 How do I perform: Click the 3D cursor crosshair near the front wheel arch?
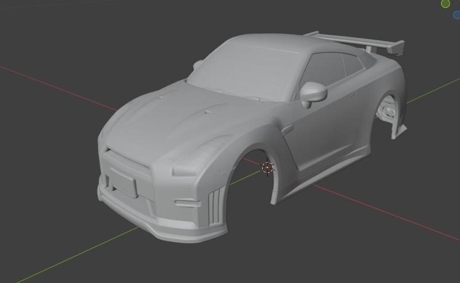267,168
